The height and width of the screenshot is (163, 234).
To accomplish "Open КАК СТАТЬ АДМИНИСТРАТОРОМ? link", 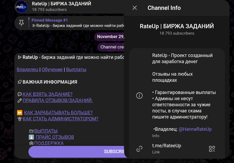I will pos(60,119).
